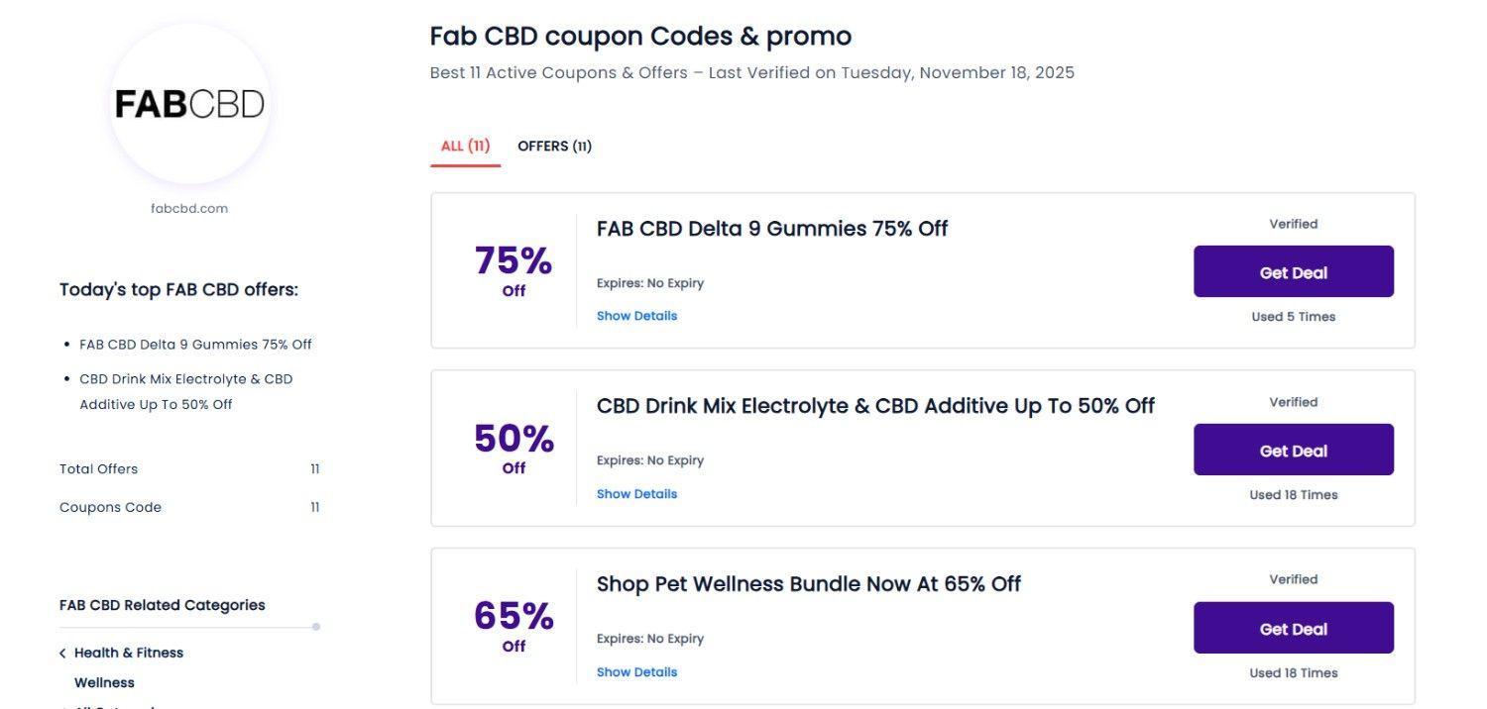Open Health & Fitness category link

(129, 654)
